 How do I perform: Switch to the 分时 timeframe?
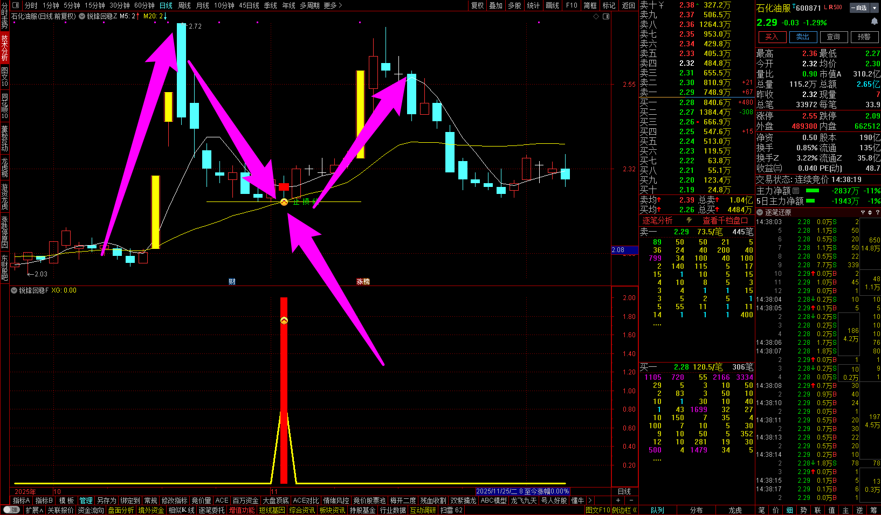pos(31,5)
